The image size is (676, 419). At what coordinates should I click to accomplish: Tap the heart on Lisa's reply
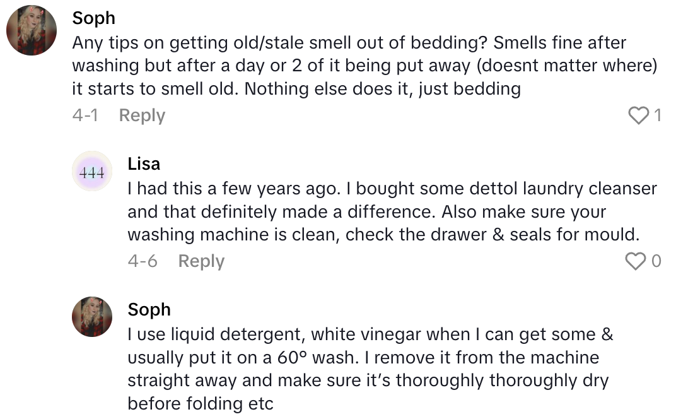point(635,261)
